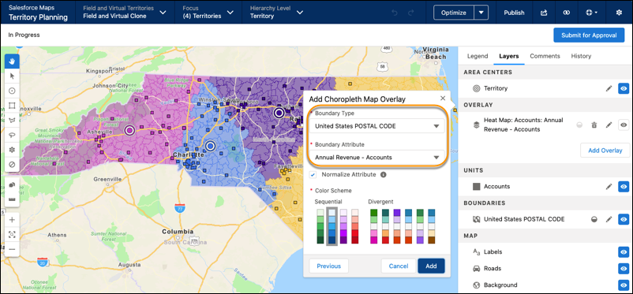
Task: Select the blue sequential color scheme
Action: coord(331,226)
